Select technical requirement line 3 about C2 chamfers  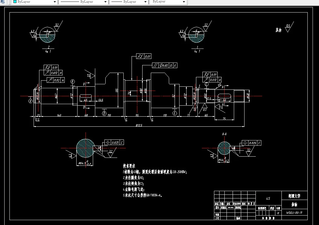[133, 183]
